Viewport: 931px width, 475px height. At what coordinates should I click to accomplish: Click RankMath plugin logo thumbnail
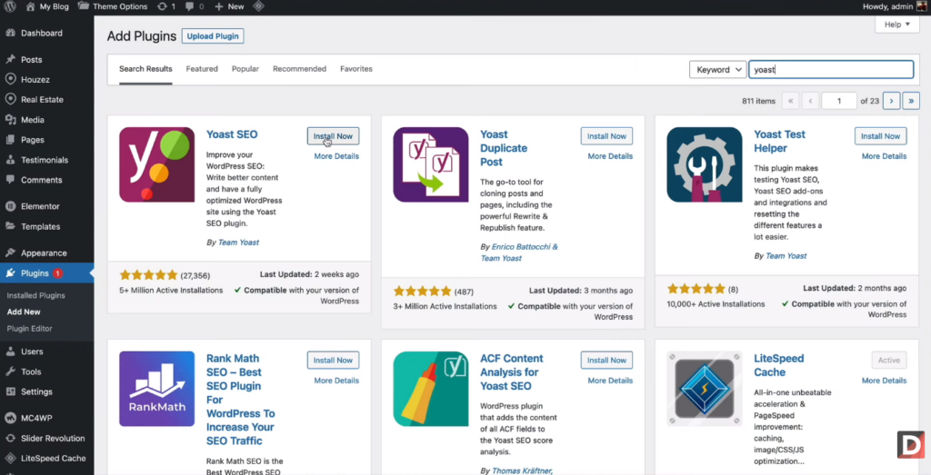point(156,389)
